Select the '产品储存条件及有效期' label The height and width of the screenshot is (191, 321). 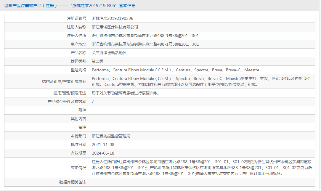click(67, 102)
